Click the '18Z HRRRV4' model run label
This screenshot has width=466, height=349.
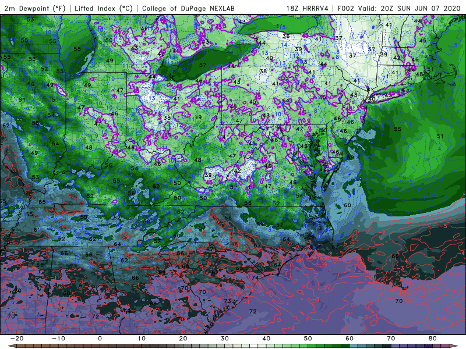[x=308, y=8]
